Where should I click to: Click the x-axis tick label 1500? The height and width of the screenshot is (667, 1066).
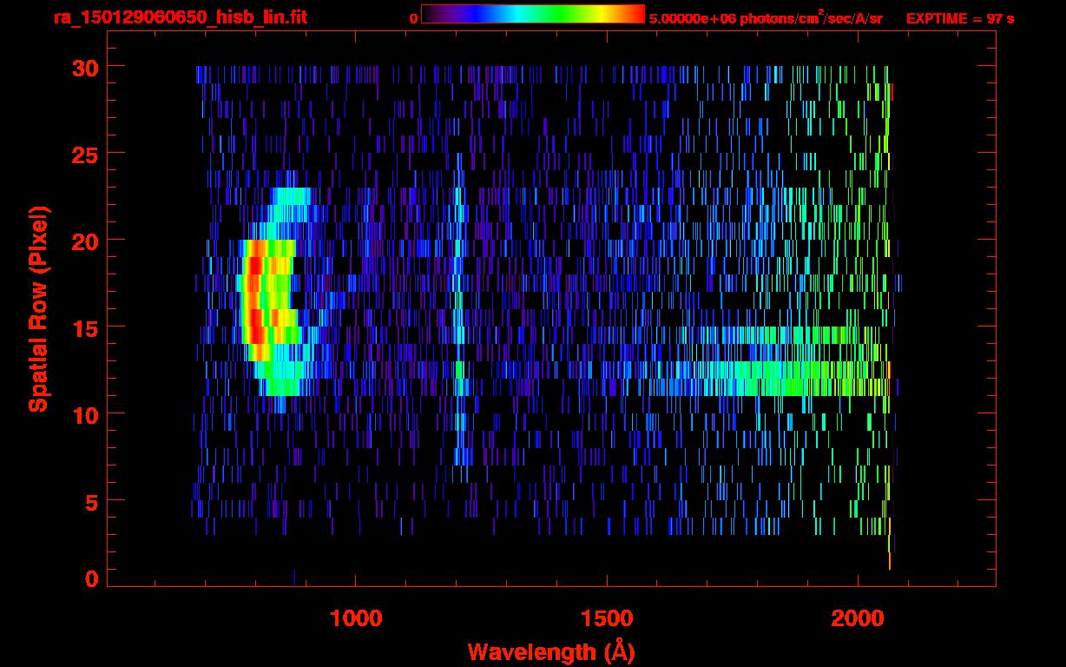pyautogui.click(x=607, y=618)
